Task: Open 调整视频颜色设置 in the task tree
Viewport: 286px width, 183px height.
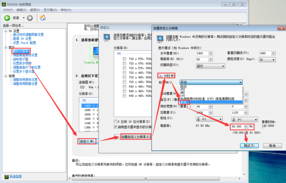Action: click(25, 80)
